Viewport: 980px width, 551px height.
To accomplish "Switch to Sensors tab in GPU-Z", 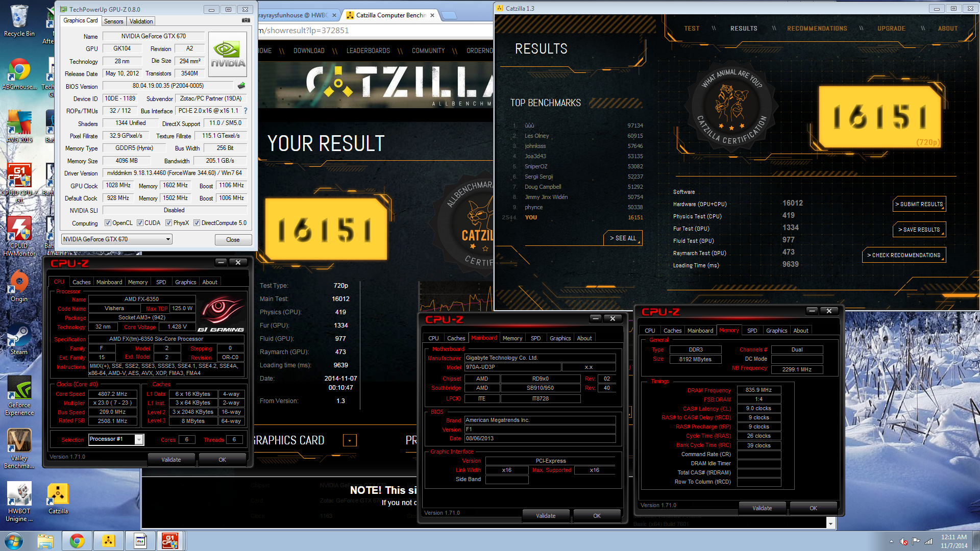I will coord(113,21).
